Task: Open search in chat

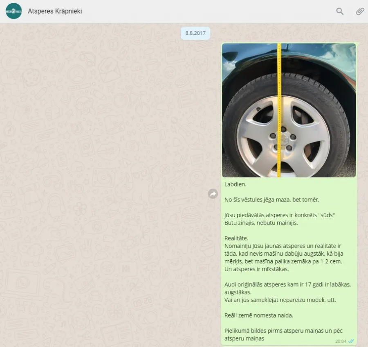Action: (340, 11)
